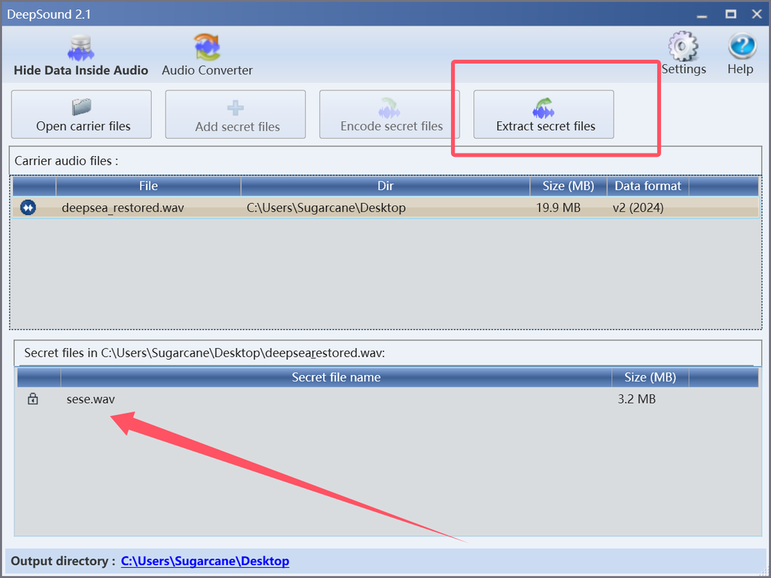Click Open carrier files button
771x578 pixels.
(81, 115)
